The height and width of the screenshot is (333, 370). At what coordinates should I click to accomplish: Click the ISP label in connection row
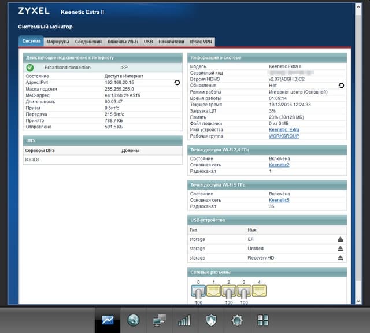[x=124, y=68]
